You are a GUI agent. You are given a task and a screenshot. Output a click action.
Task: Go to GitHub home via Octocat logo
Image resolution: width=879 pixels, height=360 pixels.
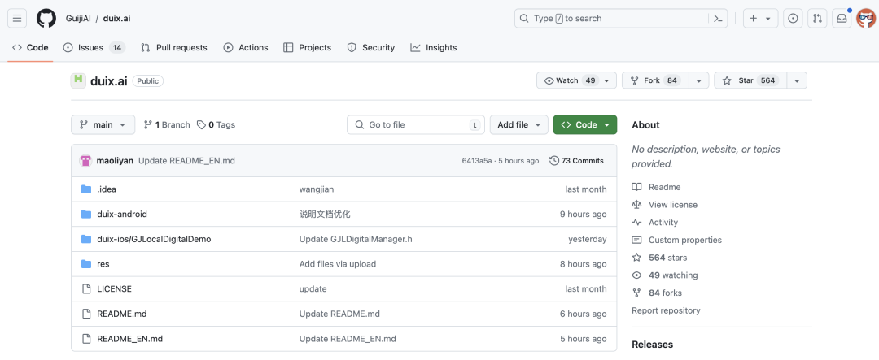point(46,19)
